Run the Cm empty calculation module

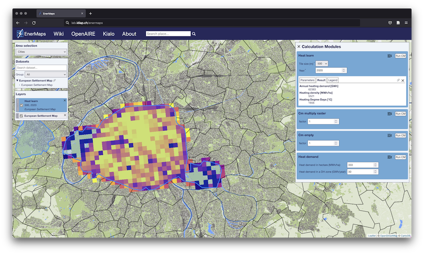pos(400,135)
